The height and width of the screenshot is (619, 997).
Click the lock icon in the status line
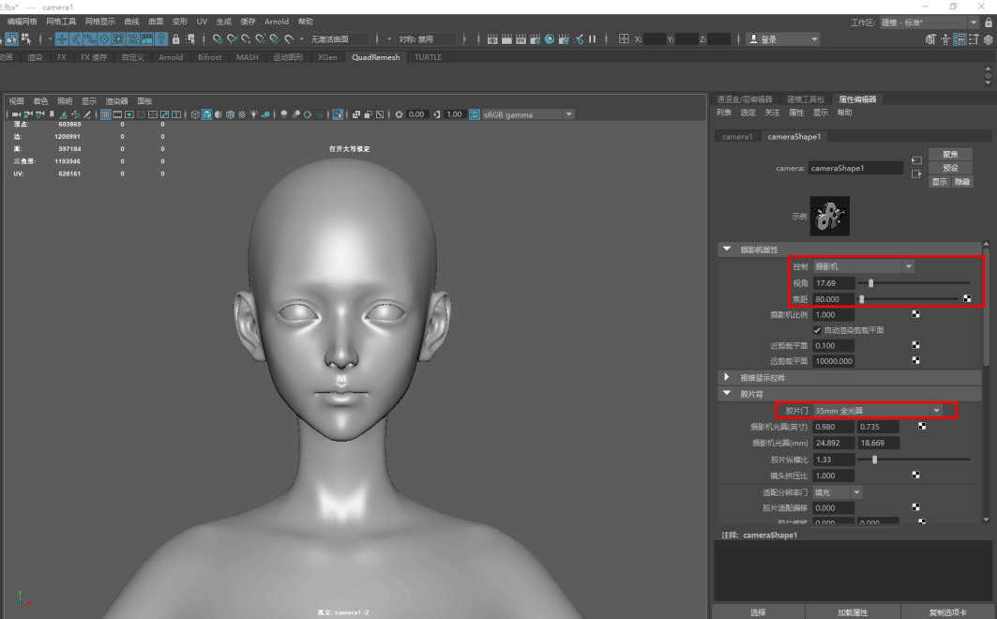175,38
